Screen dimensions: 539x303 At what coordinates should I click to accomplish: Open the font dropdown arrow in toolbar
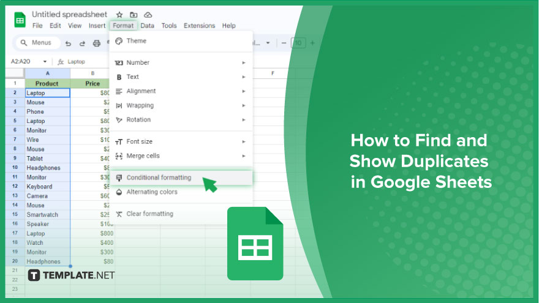click(268, 43)
